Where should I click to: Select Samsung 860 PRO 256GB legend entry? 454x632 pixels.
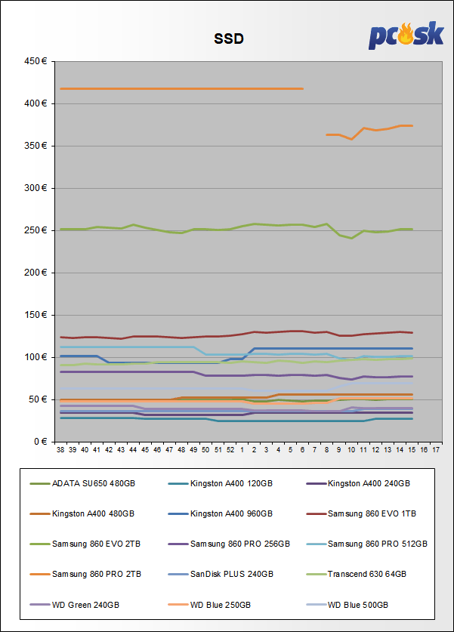229,544
